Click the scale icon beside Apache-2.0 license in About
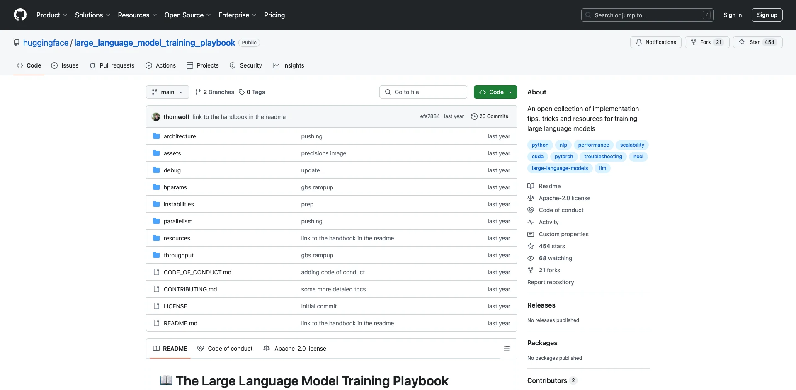The width and height of the screenshot is (796, 390). click(x=531, y=198)
